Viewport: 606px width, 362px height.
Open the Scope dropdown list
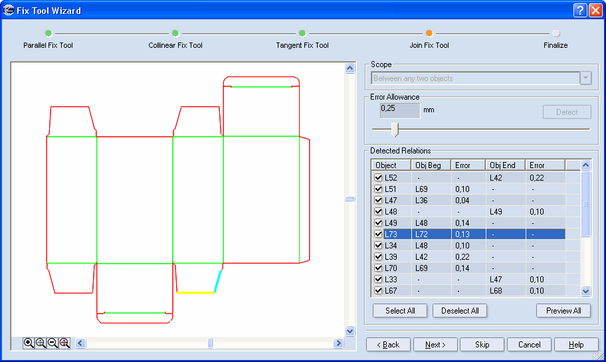click(x=585, y=78)
